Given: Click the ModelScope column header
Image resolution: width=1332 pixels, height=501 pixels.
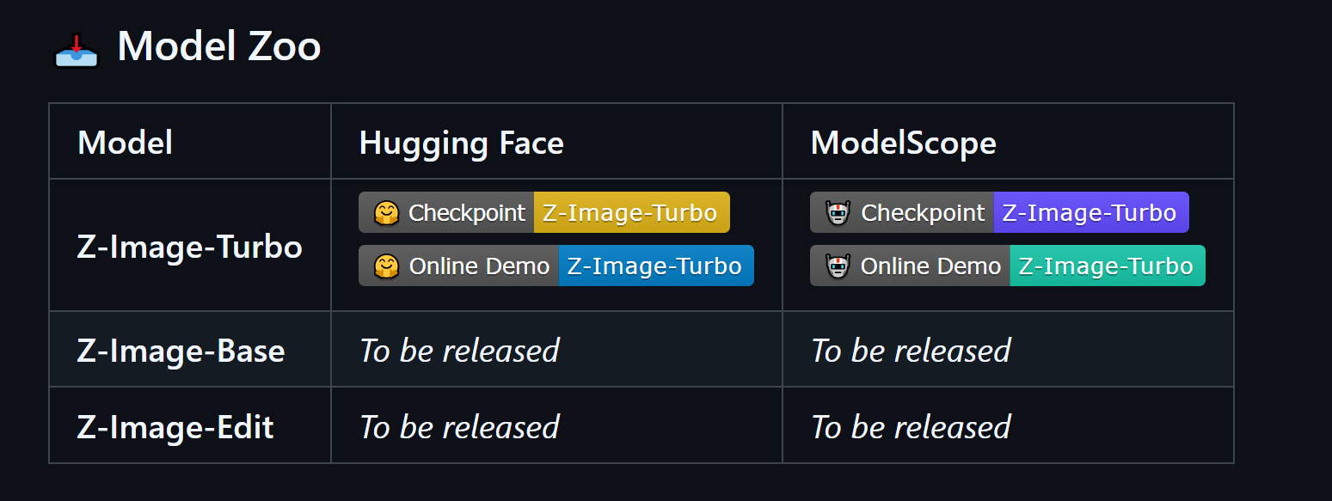Looking at the screenshot, I should [x=904, y=143].
